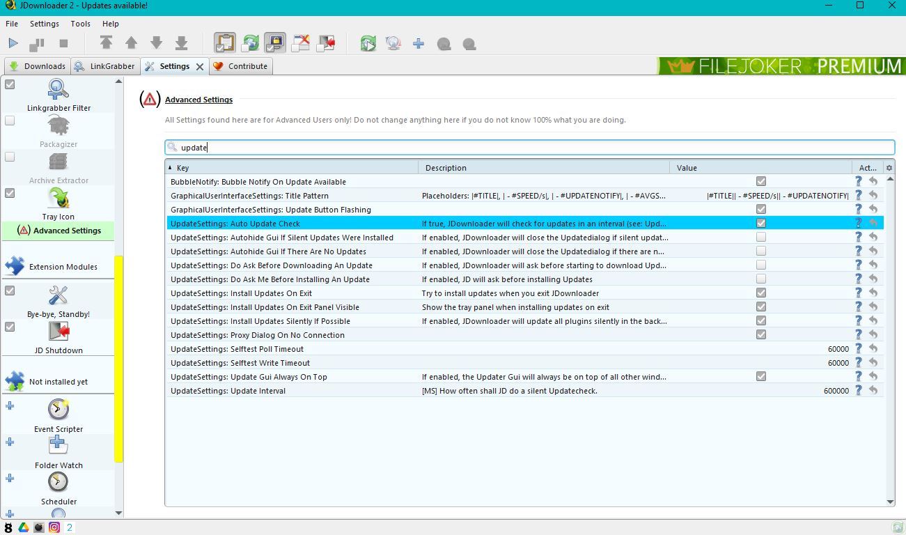Click the Extension Modules sidebar header
The image size is (906, 535).
click(58, 267)
